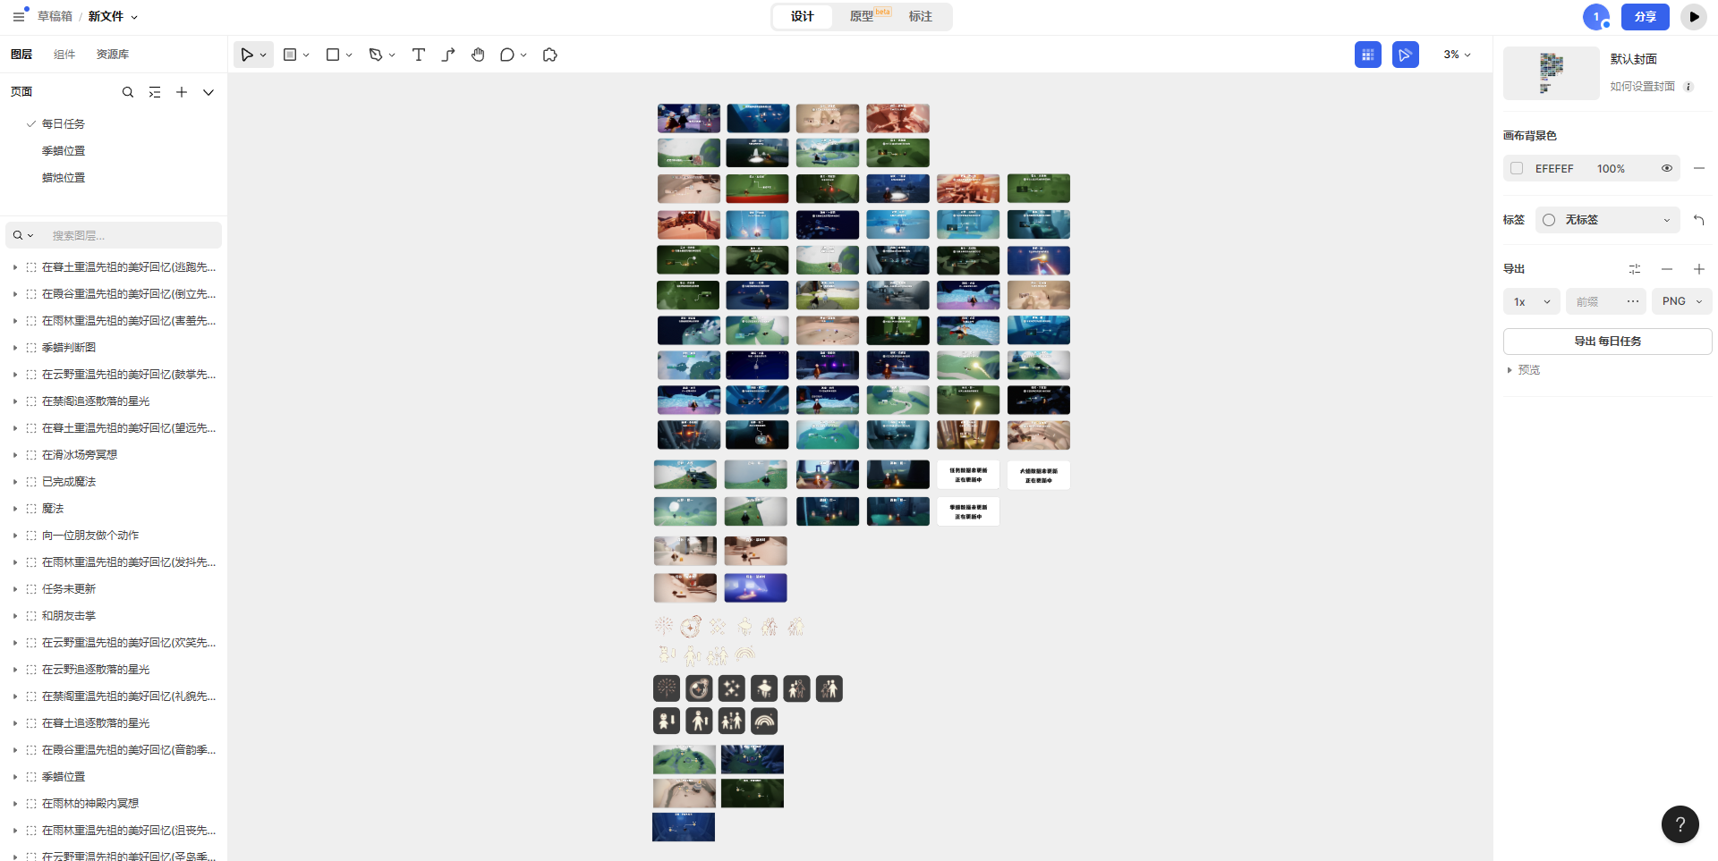Select the 任务未更新 layer

(69, 589)
